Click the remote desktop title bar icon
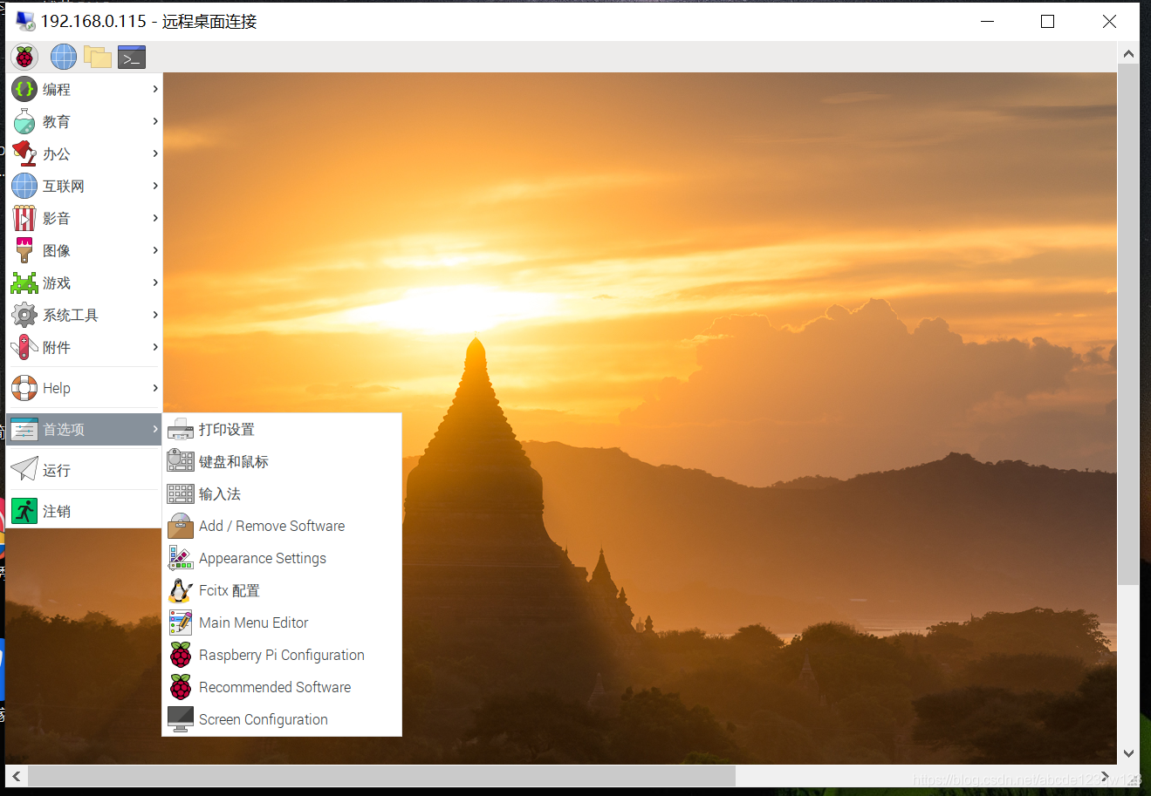Viewport: 1151px width, 796px height. (25, 21)
